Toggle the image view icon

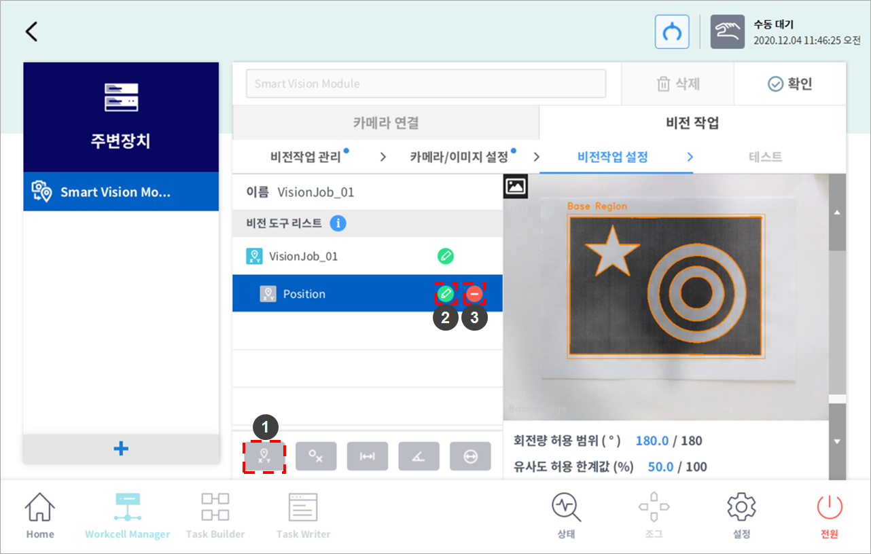[x=516, y=186]
